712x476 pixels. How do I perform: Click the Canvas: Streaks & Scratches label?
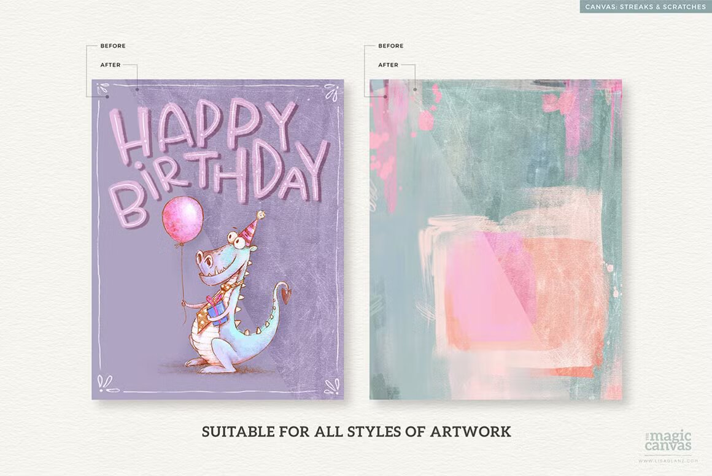(645, 6)
